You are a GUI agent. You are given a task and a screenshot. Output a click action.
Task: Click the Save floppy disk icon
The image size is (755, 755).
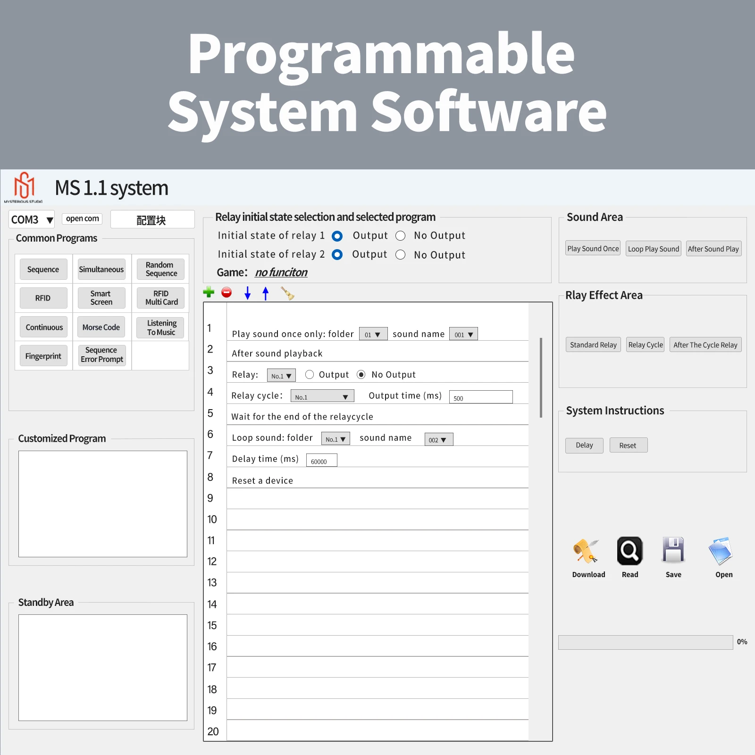point(673,550)
